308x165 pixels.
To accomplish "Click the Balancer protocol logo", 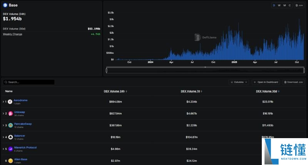I will pos(10,137).
